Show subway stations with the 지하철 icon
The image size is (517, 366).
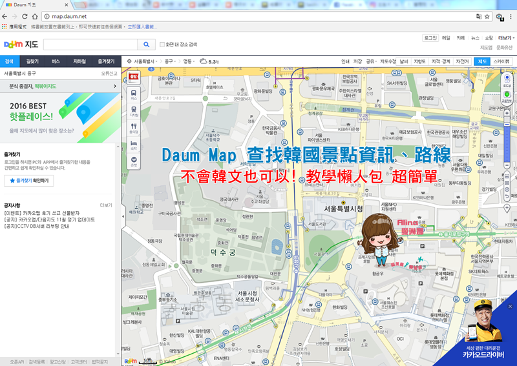click(134, 111)
